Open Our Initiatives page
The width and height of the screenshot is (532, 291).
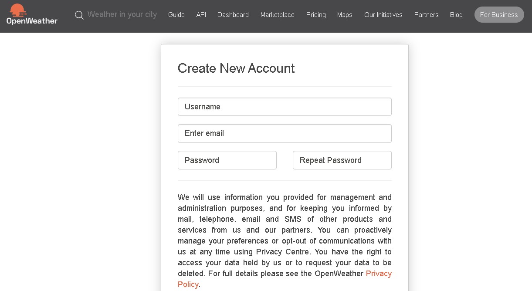point(383,15)
